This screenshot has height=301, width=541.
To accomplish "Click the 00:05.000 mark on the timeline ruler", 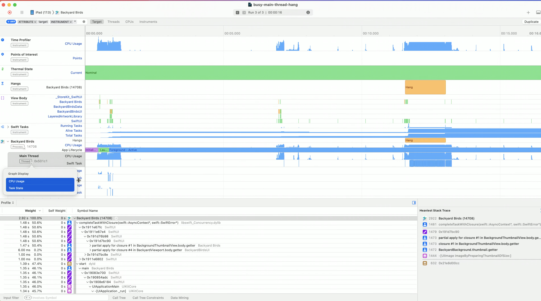I will [232, 33].
